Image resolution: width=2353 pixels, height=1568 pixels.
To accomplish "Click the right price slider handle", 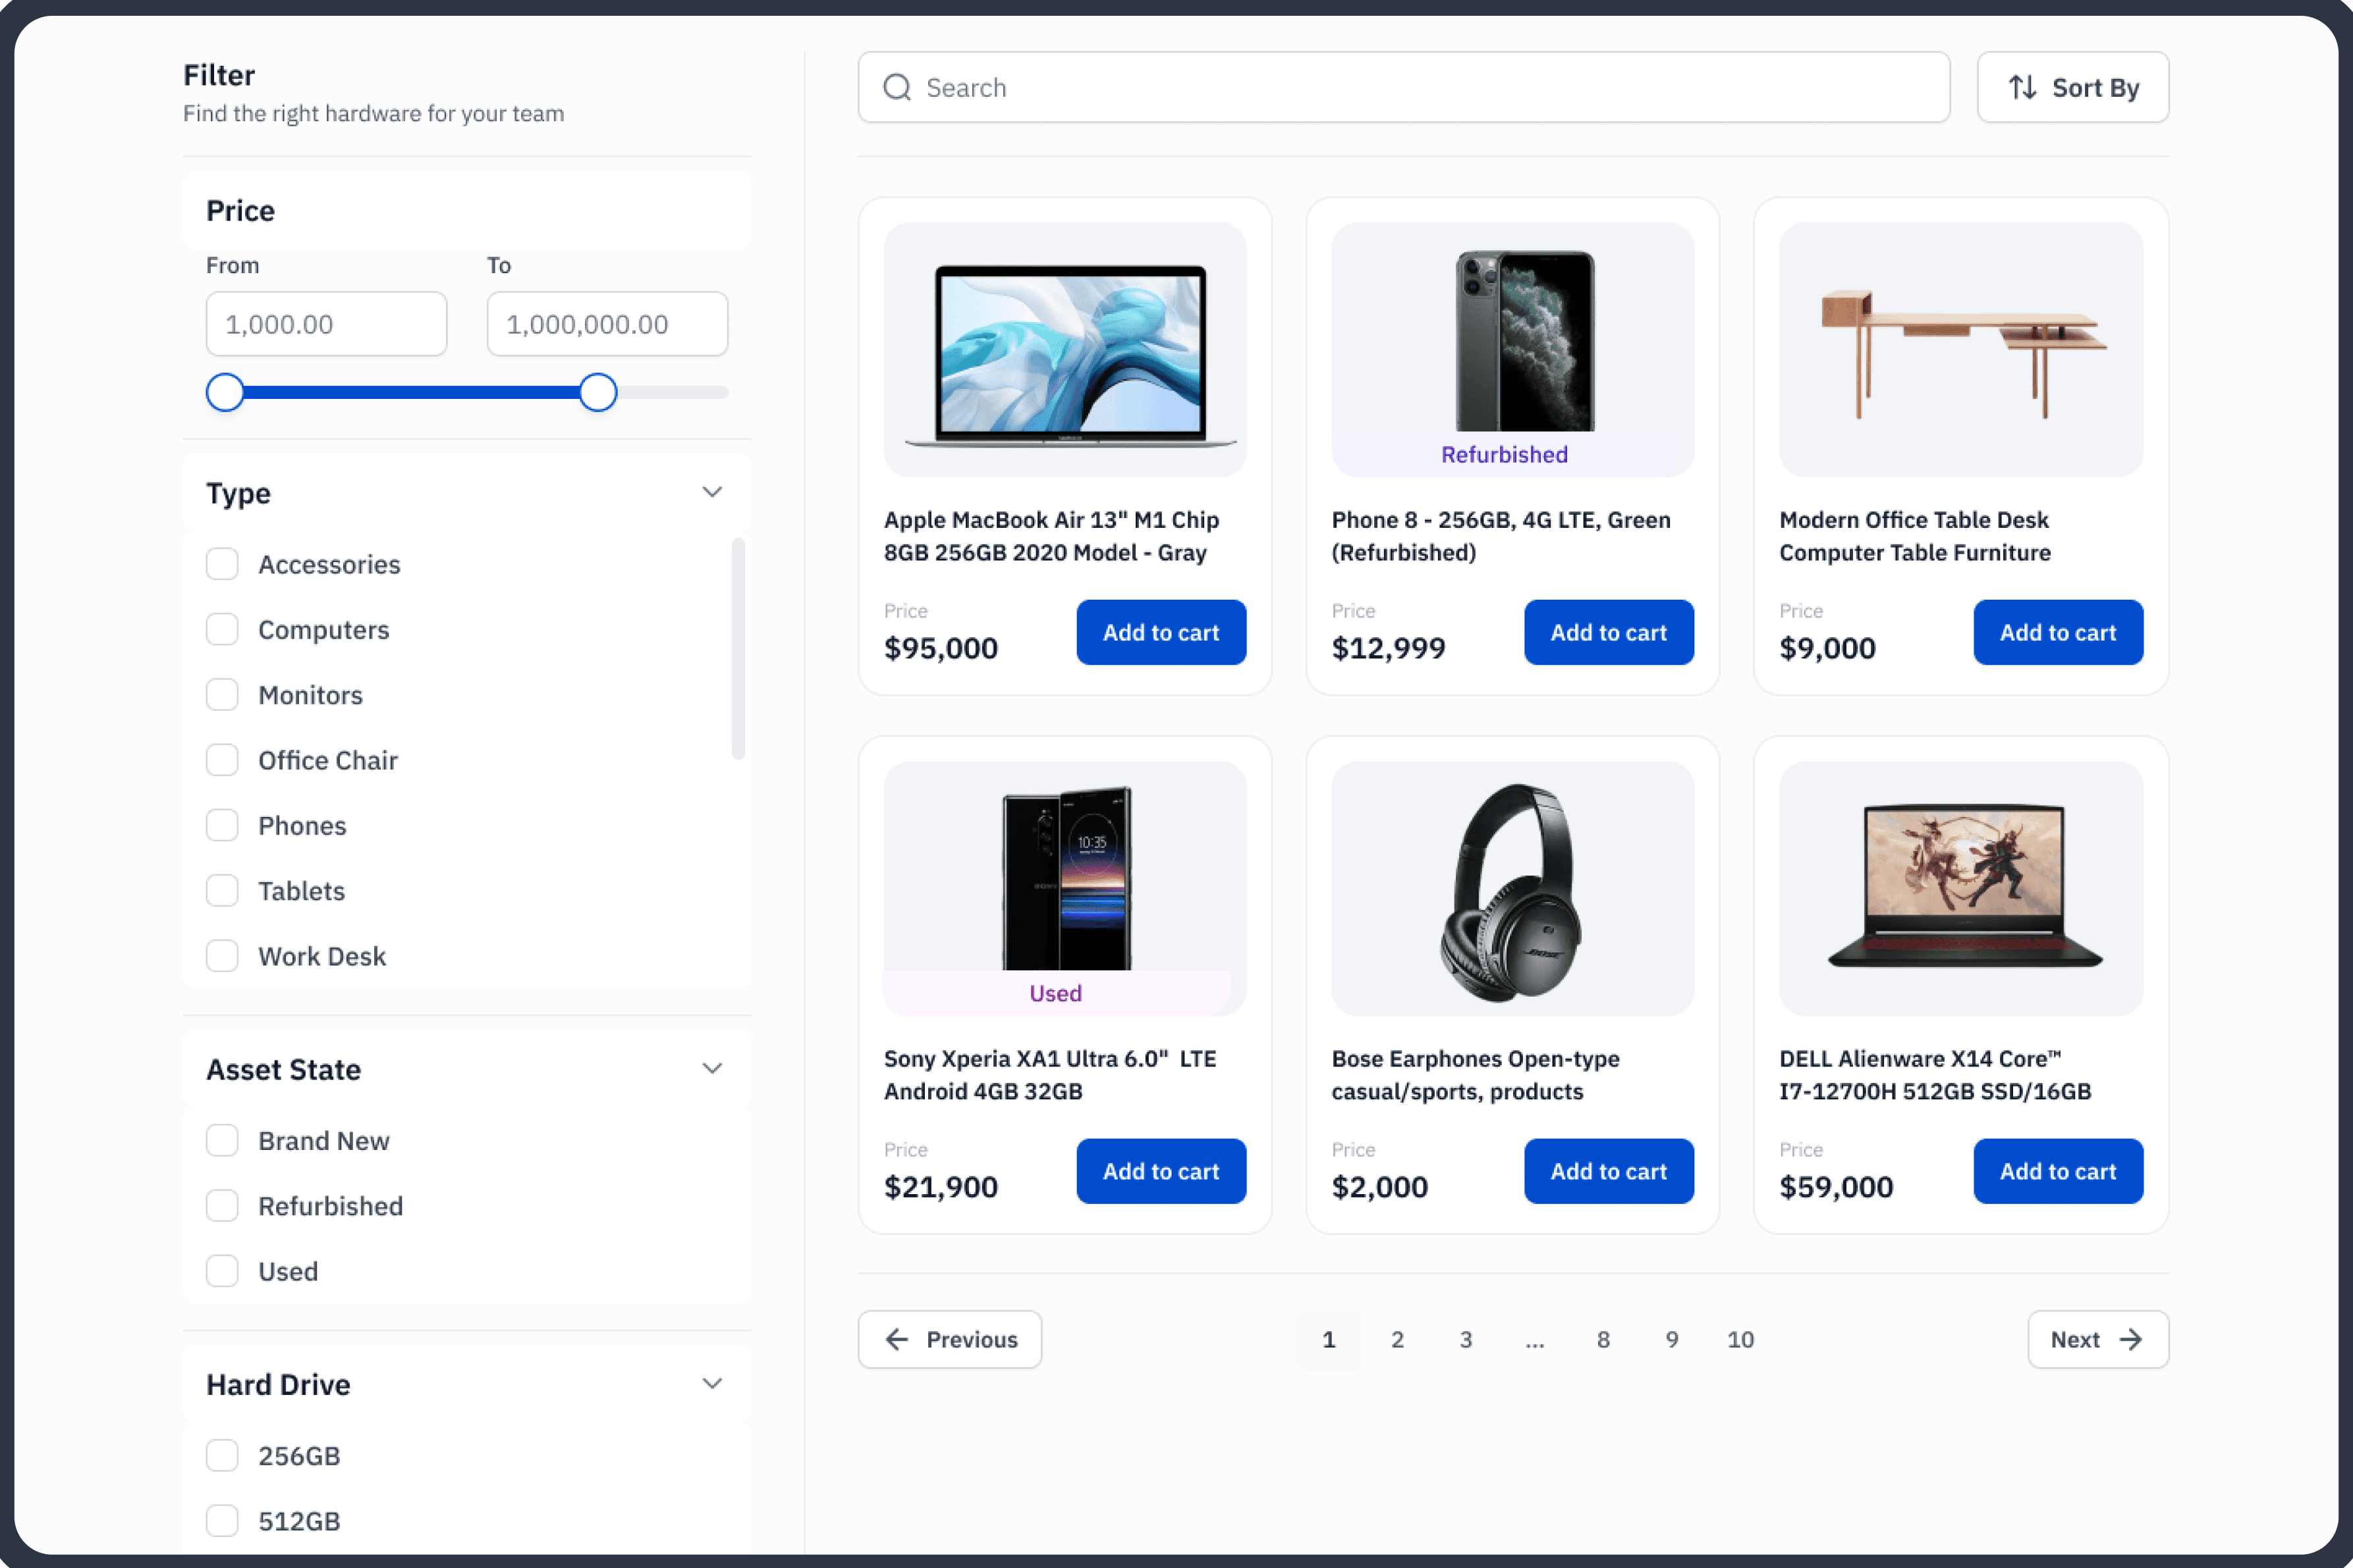I will (x=598, y=393).
